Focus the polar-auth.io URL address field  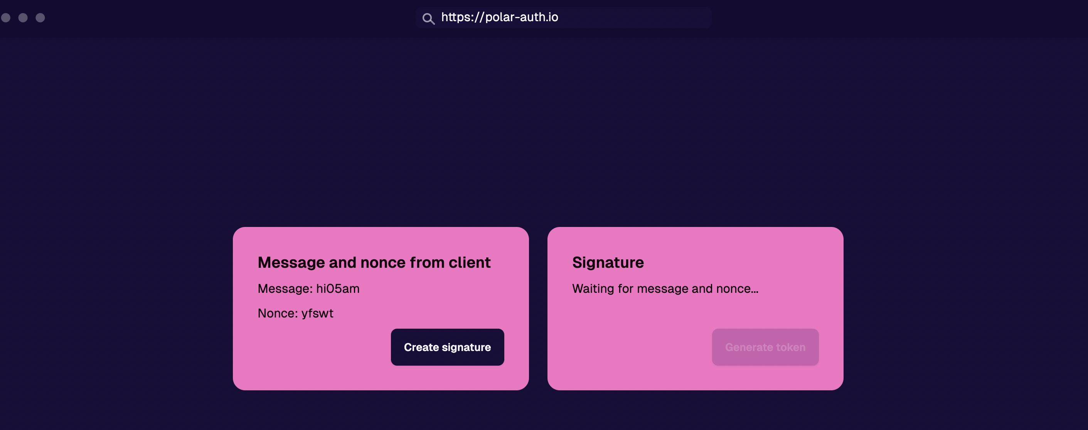563,18
